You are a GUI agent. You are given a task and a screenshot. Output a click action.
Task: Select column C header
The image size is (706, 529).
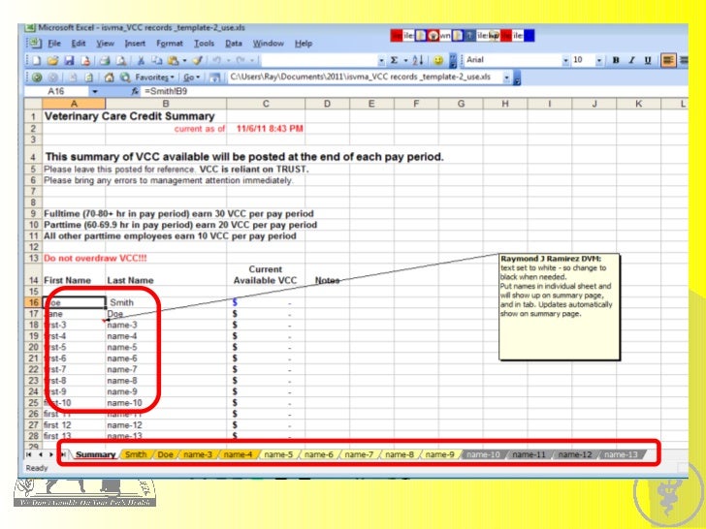click(266, 104)
